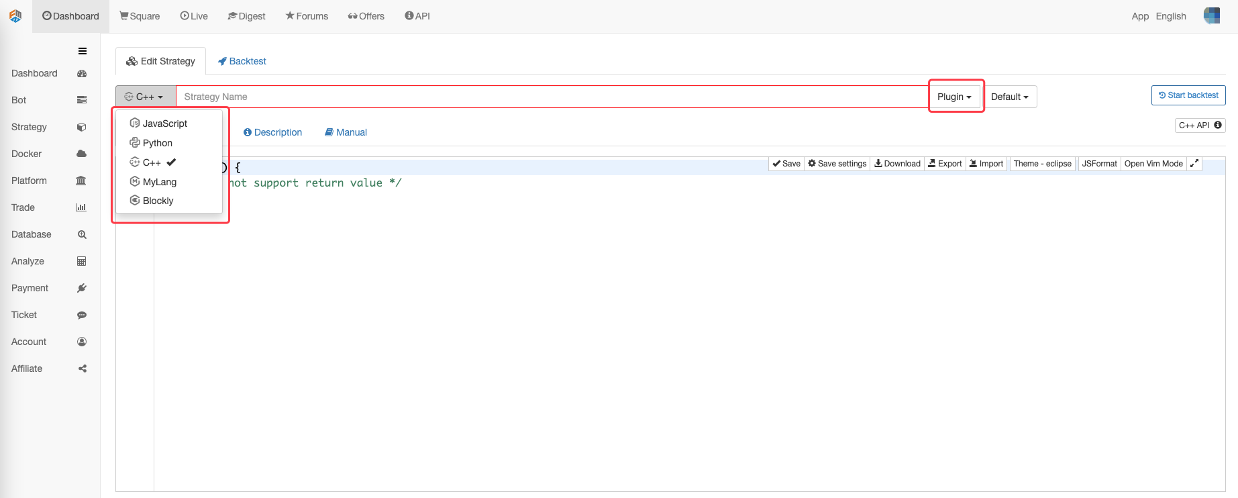Switch to the Backtest tab
1238x498 pixels.
[x=242, y=61]
